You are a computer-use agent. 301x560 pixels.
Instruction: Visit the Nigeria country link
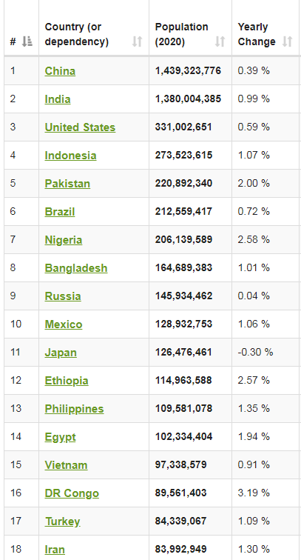point(64,240)
